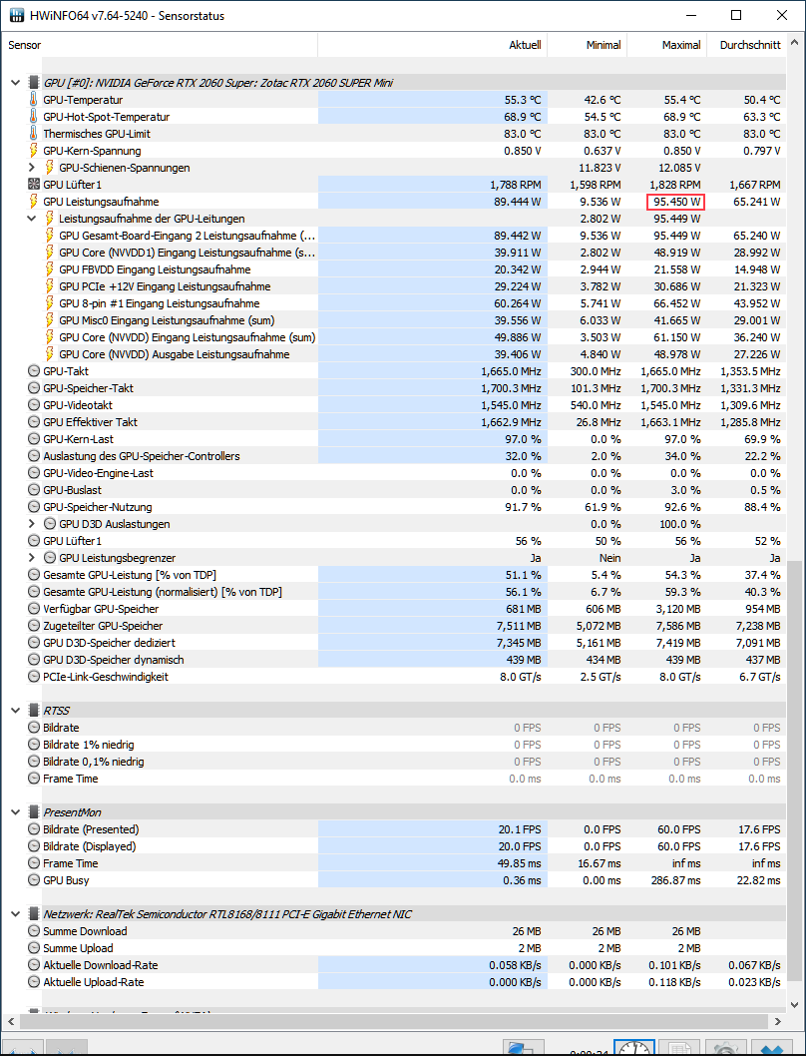The height and width of the screenshot is (1056, 806).
Task: Select the Bildrate (Displayed) row label
Action: tap(90, 846)
